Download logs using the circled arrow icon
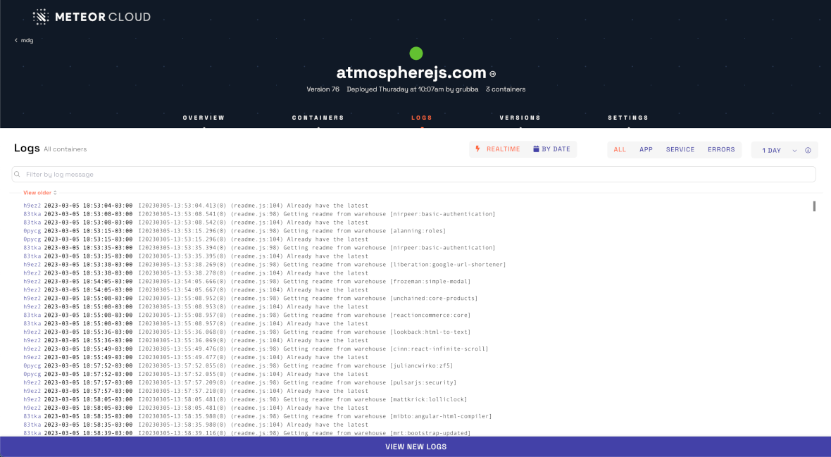The image size is (831, 457). [x=808, y=150]
